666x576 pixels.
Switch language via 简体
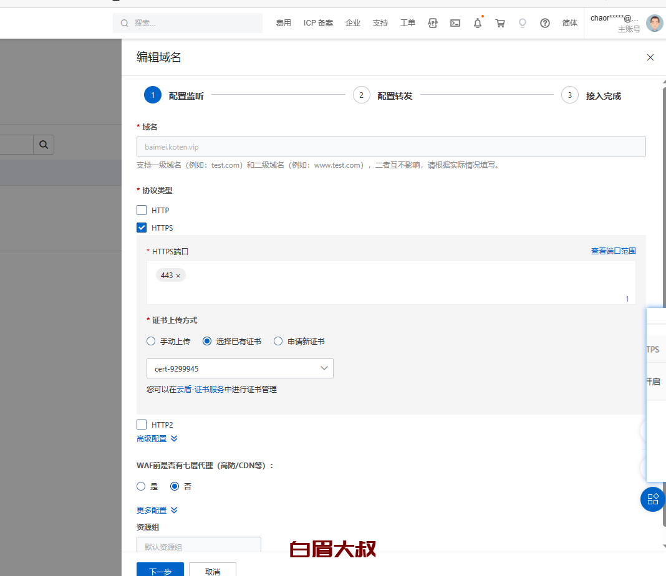point(569,23)
